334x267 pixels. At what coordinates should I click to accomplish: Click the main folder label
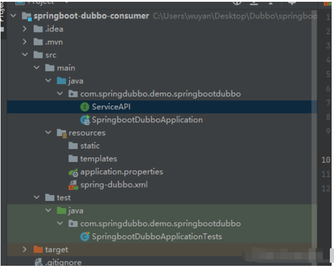click(66, 68)
